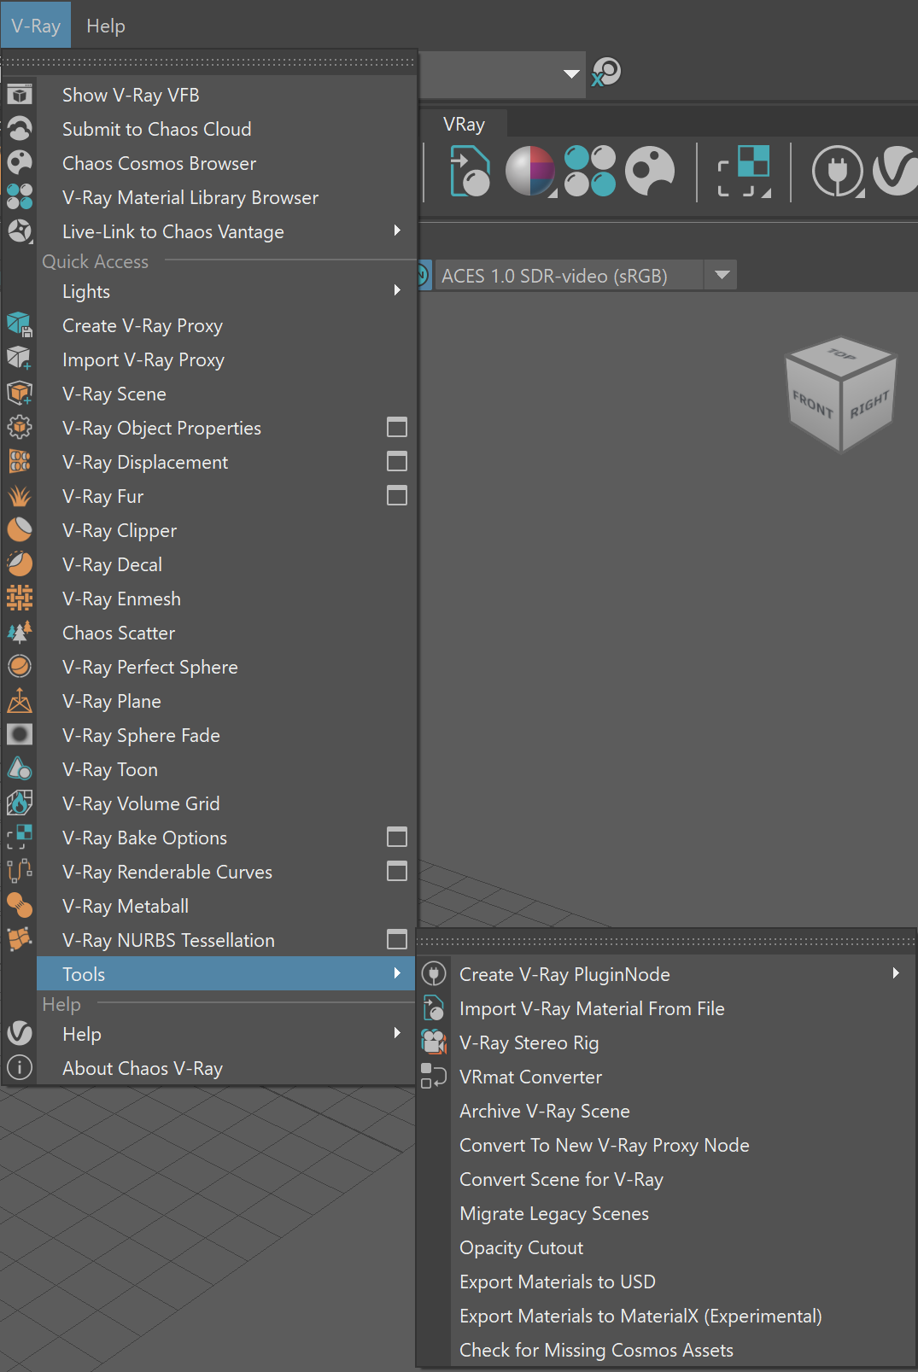Click the shelf Bake Options checker icon
The height and width of the screenshot is (1372, 918).
click(744, 172)
